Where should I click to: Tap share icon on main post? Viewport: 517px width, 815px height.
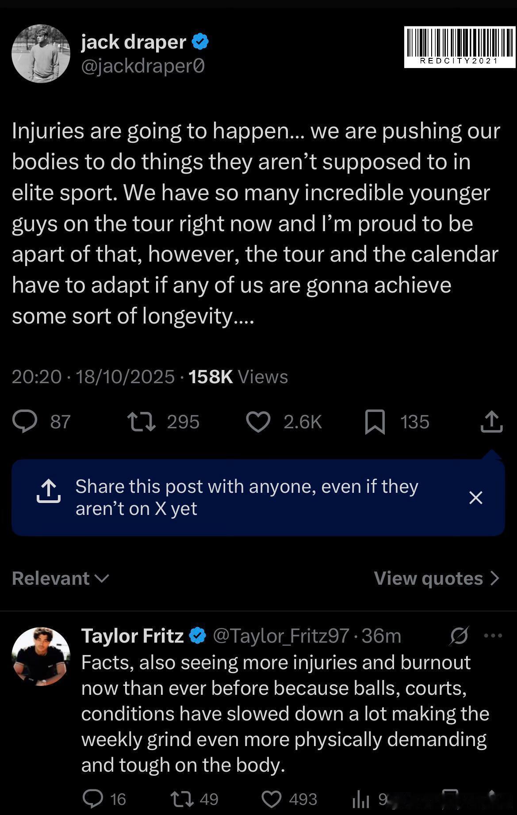[x=491, y=421]
